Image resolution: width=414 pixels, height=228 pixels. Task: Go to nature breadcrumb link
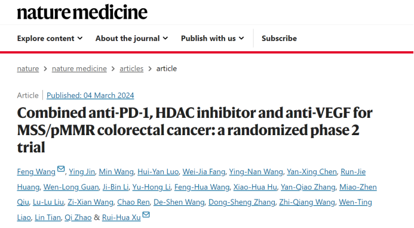(28, 68)
